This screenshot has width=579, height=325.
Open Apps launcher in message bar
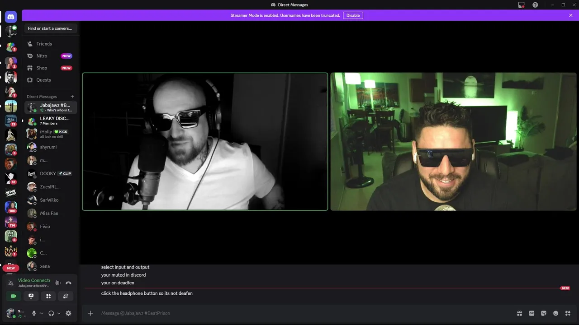[x=568, y=313]
